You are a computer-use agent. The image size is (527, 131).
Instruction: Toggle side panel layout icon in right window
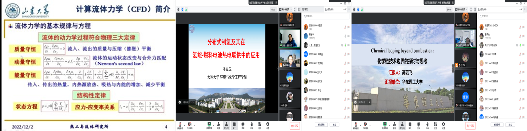pos(475,10)
